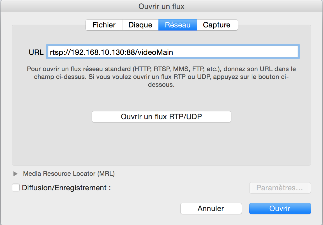Screen dimensions: 323x225
Task: Click the port number 88 in the URL
Action: 130,52
